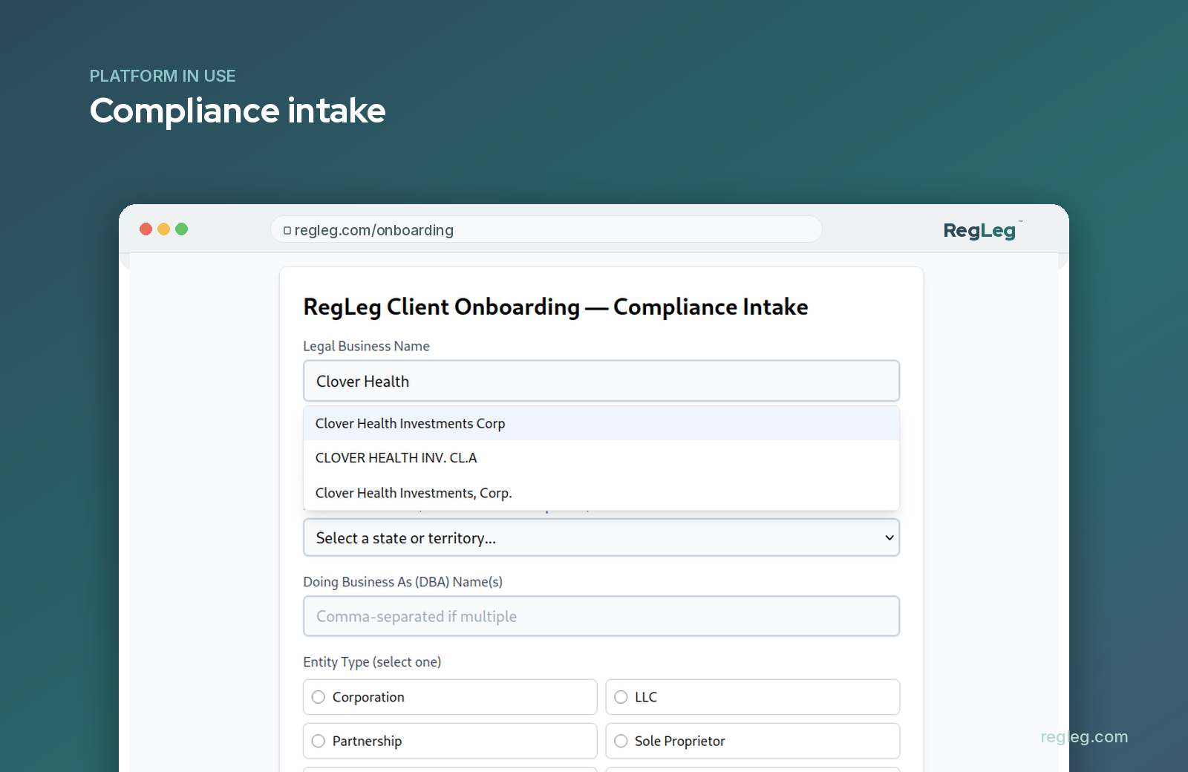Screen dimensions: 1188x772
Task: Click the red close window dot
Action: [146, 229]
